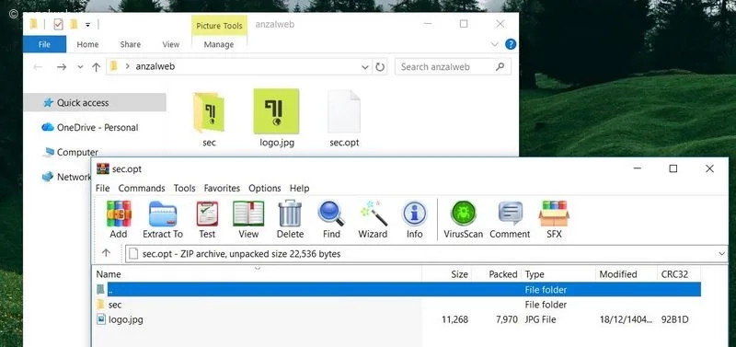The image size is (736, 347).
Task: Switch to the Share ribbon tab
Action: tap(130, 44)
